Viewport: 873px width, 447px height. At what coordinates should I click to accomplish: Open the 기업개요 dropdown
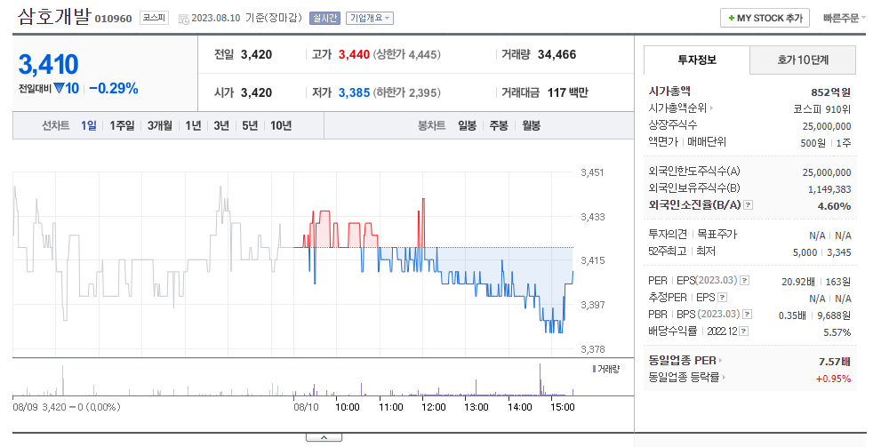tap(370, 18)
